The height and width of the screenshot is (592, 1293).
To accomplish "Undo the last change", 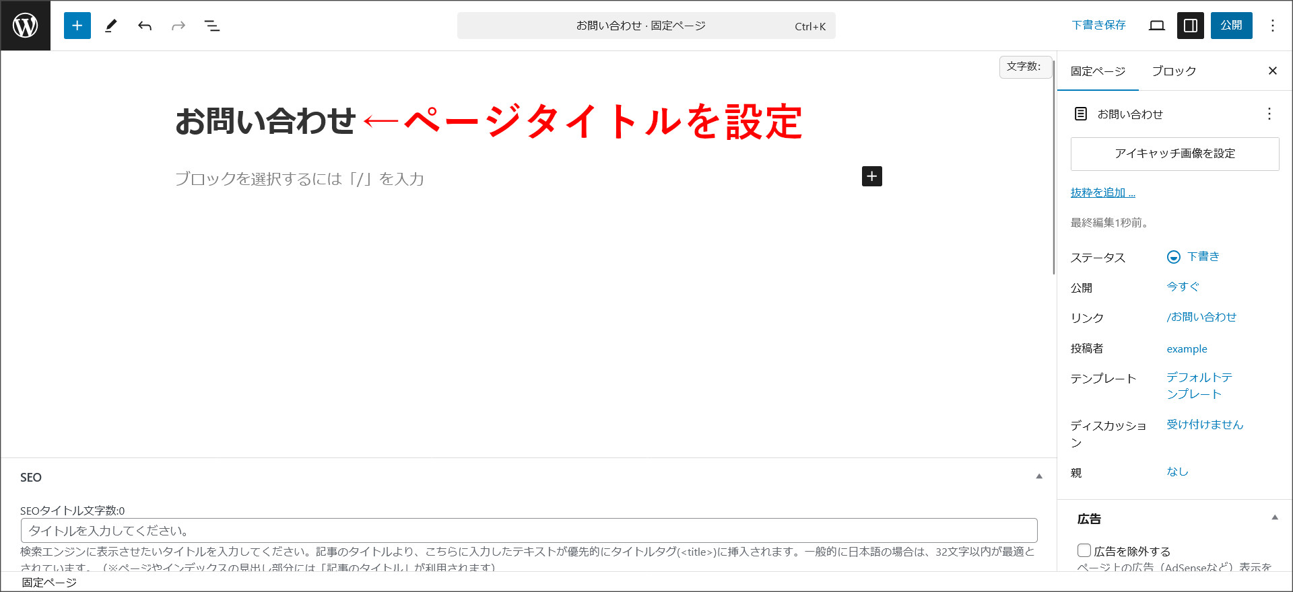I will coord(145,26).
